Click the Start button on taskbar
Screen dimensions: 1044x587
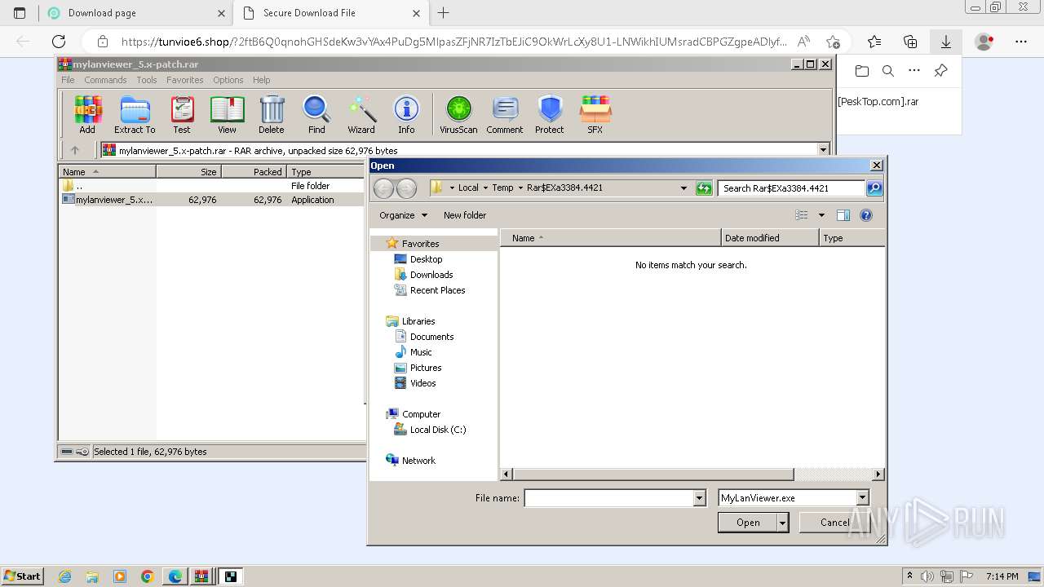23,576
